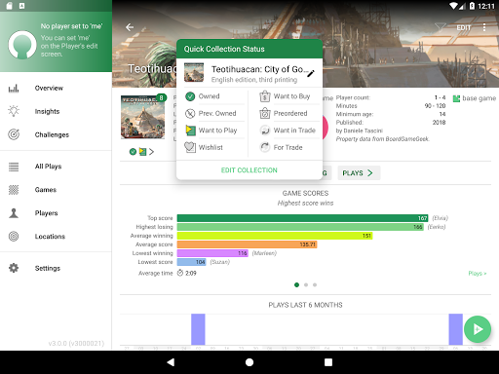Click the pencil edit icon beside game title
The image size is (499, 374).
pyautogui.click(x=311, y=73)
